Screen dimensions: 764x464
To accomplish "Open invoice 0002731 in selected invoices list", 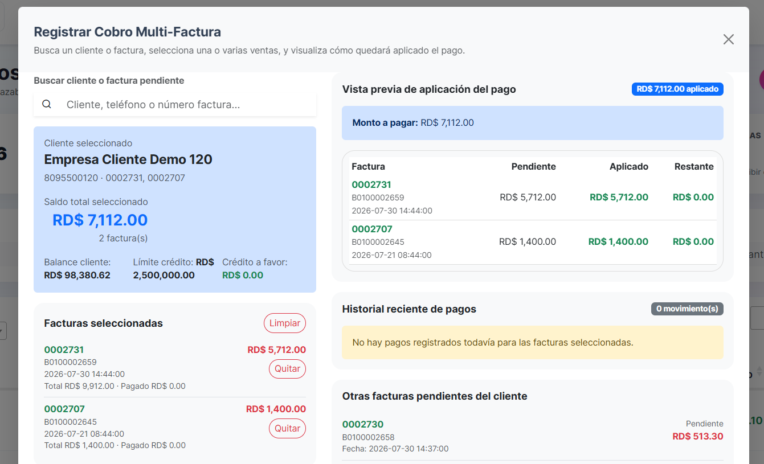I will coord(64,350).
